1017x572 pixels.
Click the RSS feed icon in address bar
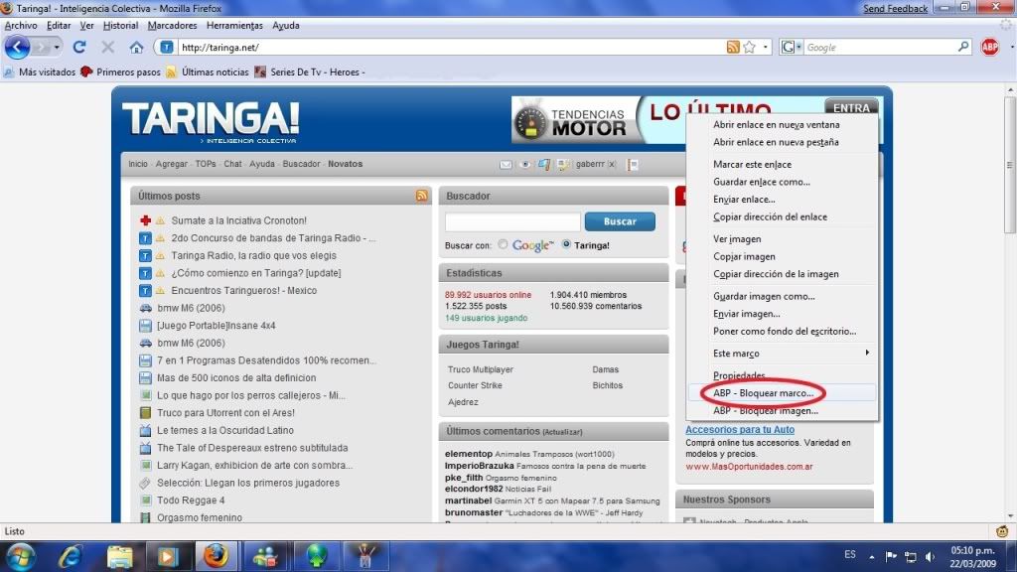coord(733,48)
